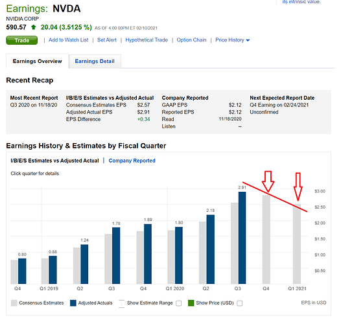Expand the Price History dropdown
This screenshot has height=324, width=343.
(x=232, y=40)
